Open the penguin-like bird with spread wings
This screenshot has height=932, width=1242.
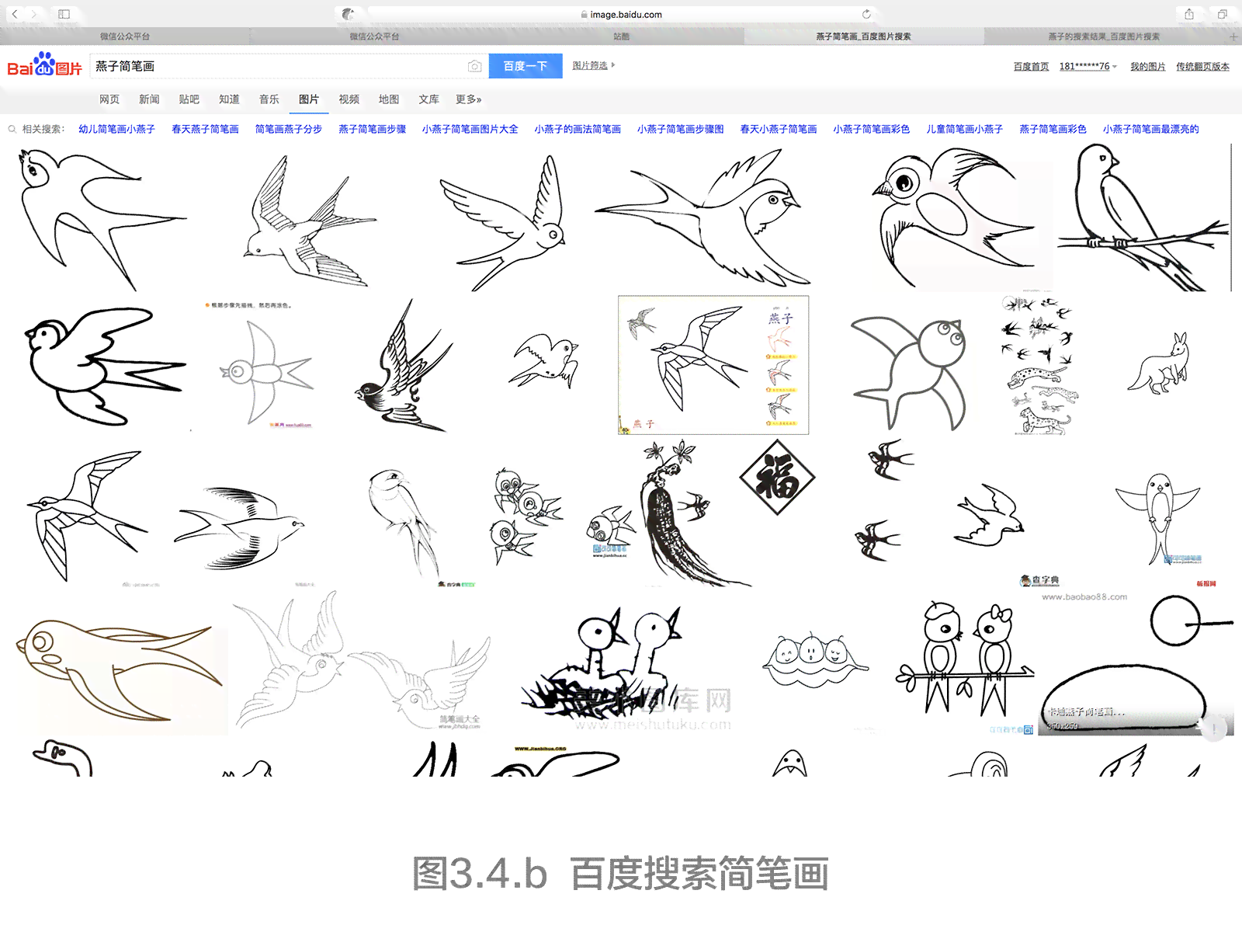pos(1158,519)
